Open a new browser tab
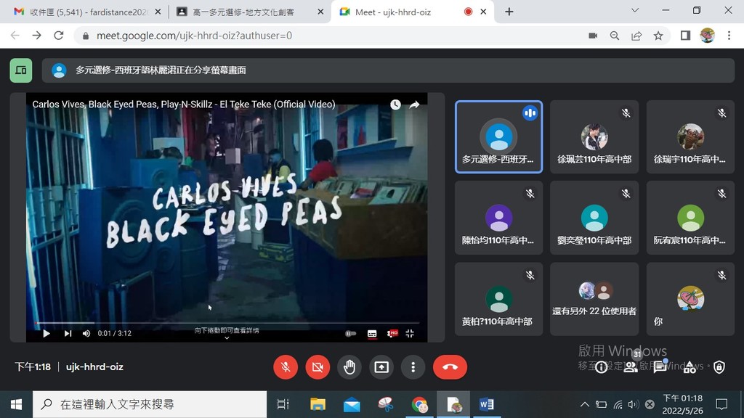Image resolution: width=744 pixels, height=418 pixels. pos(509,12)
